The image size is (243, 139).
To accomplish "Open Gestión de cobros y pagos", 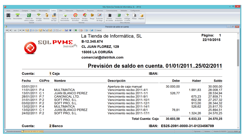I will [x=30, y=16].
